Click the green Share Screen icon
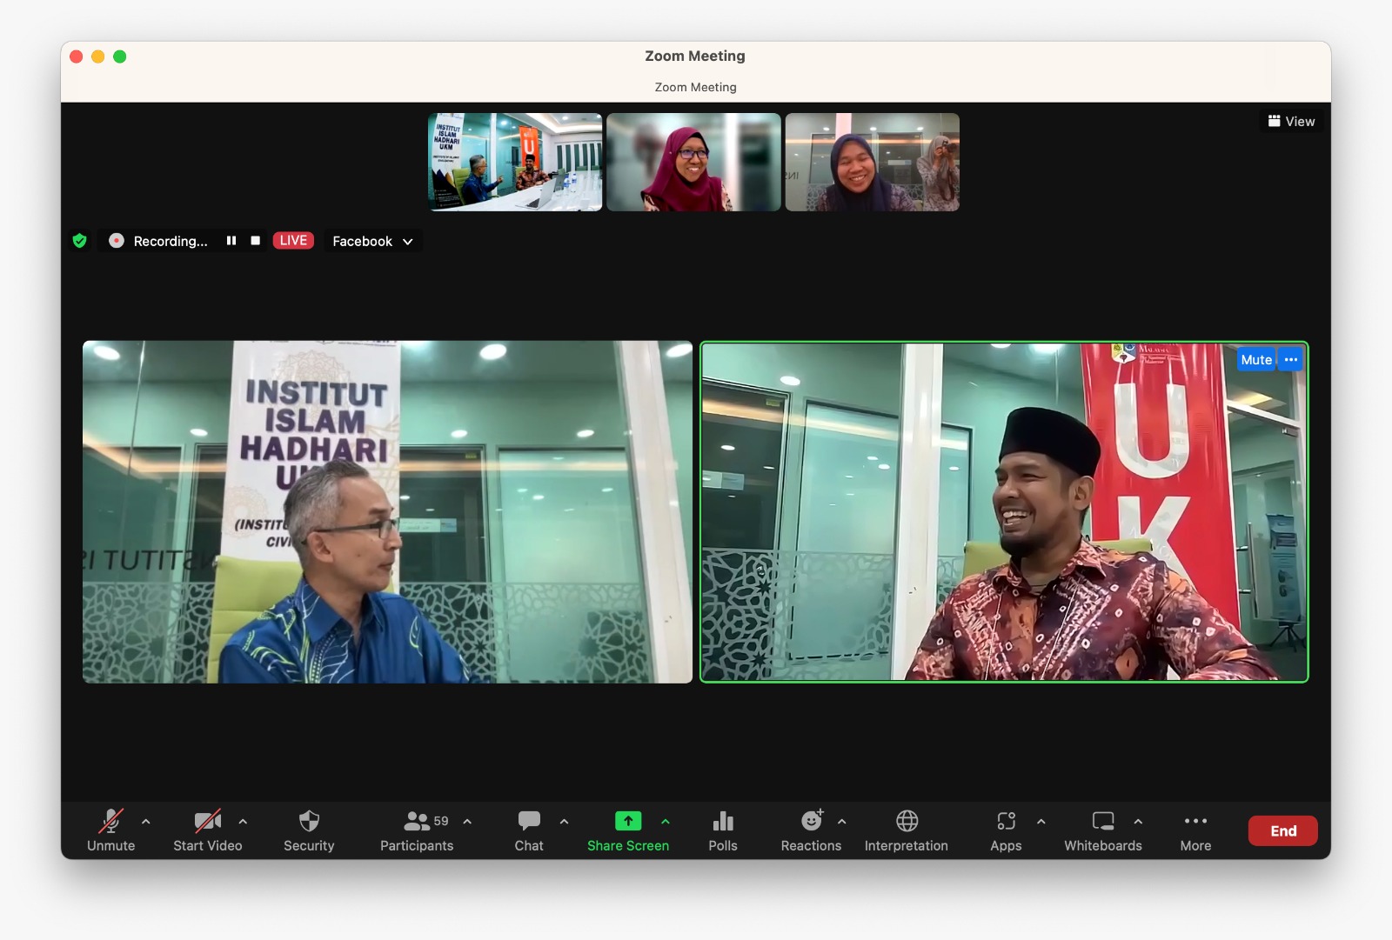1392x940 pixels. (x=627, y=821)
